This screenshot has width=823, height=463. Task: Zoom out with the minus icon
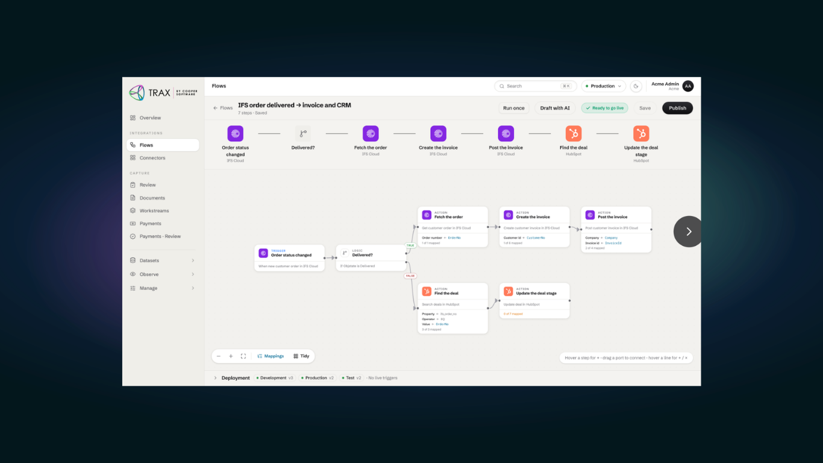pos(218,356)
